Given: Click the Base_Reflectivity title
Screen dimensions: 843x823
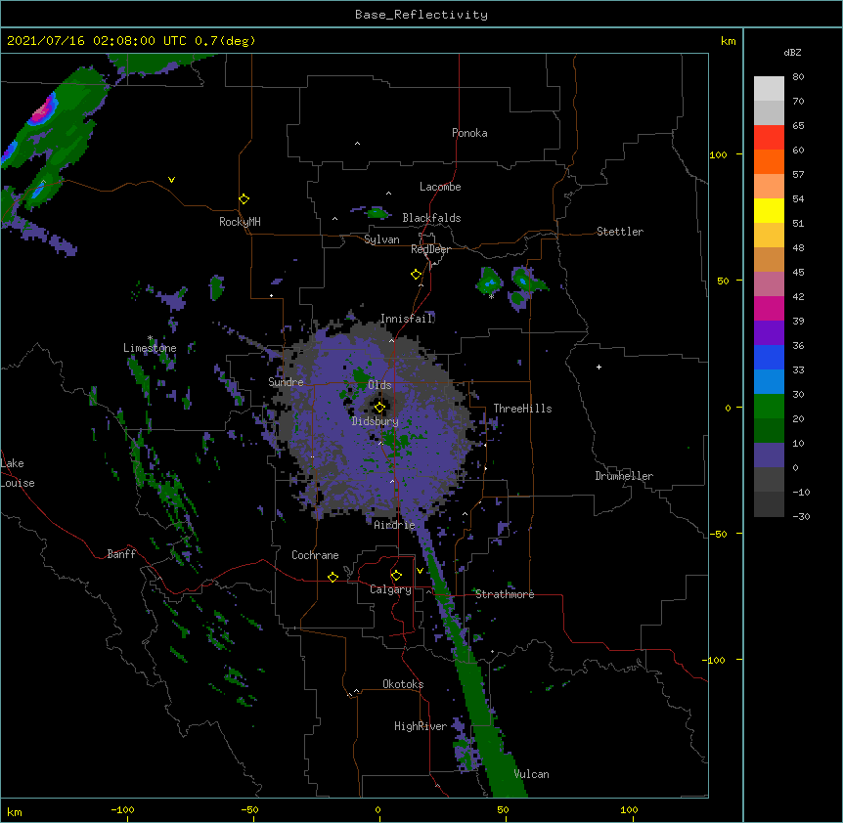Looking at the screenshot, I should pyautogui.click(x=421, y=15).
